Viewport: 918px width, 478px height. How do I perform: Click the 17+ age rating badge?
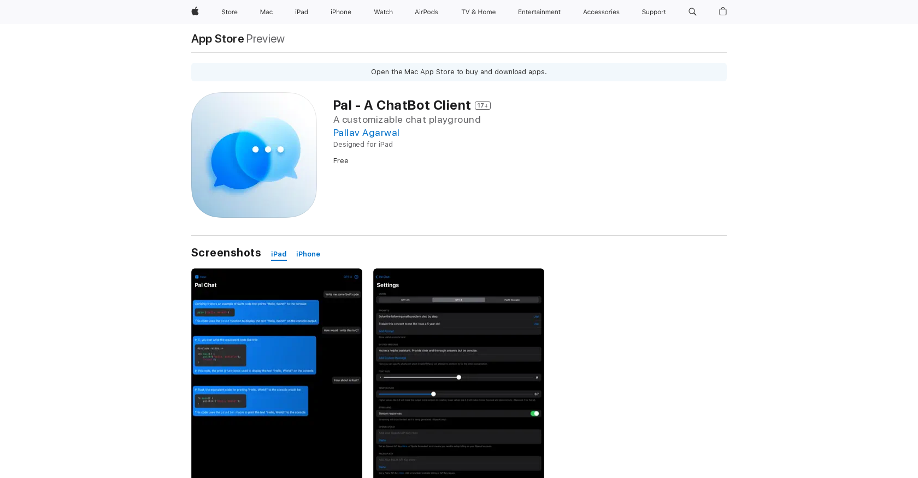tap(482, 105)
